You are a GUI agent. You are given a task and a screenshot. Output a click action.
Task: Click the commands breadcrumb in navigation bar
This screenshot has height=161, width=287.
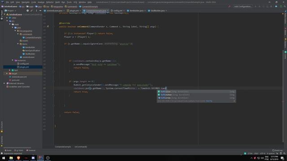(x=71, y=6)
